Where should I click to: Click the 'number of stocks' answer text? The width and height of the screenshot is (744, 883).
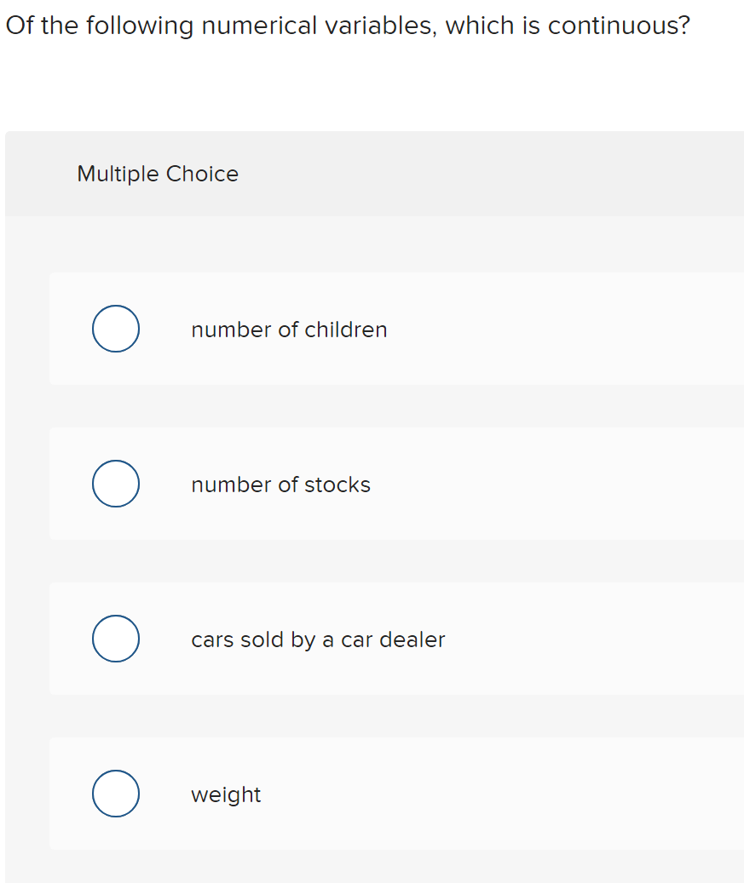coord(280,484)
